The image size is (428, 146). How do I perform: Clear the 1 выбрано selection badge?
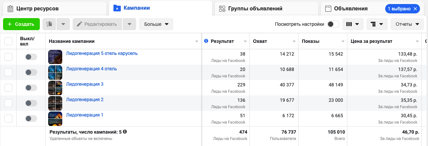tap(415, 9)
